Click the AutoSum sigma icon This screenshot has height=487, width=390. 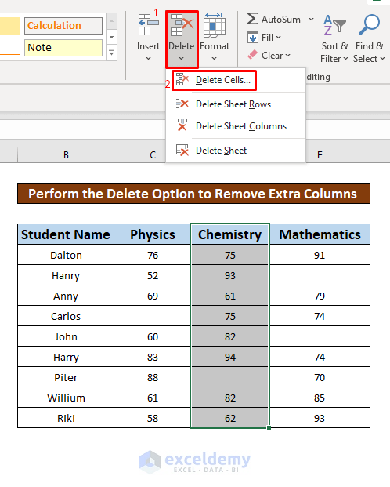(x=252, y=19)
